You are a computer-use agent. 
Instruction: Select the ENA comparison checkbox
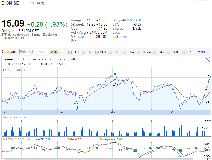125,52
